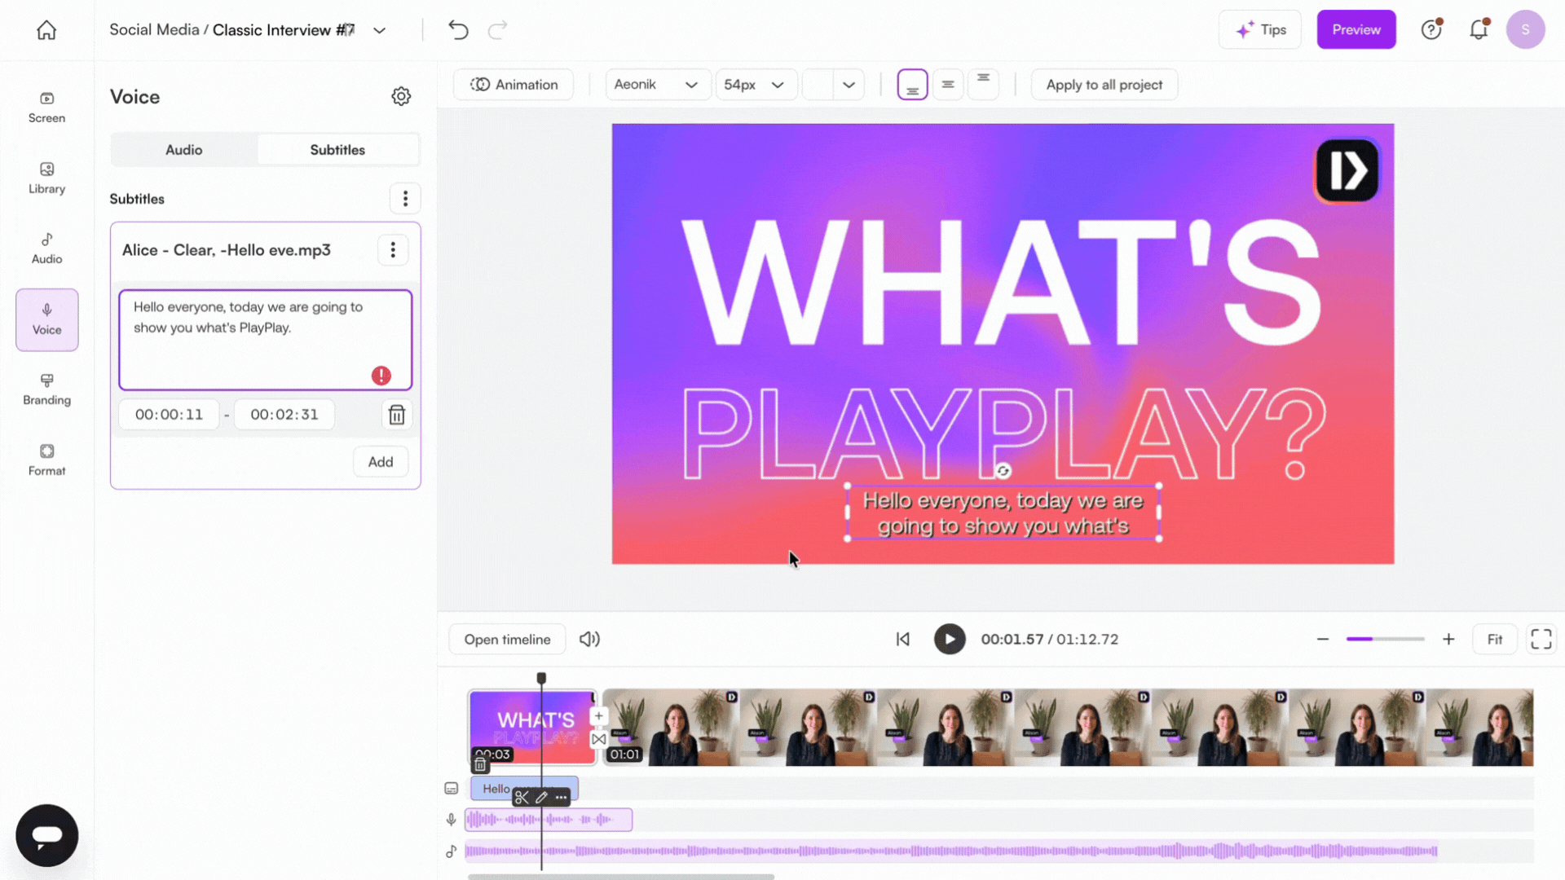The image size is (1565, 880).
Task: Delete the subtitle entry with trash icon
Action: pyautogui.click(x=397, y=415)
